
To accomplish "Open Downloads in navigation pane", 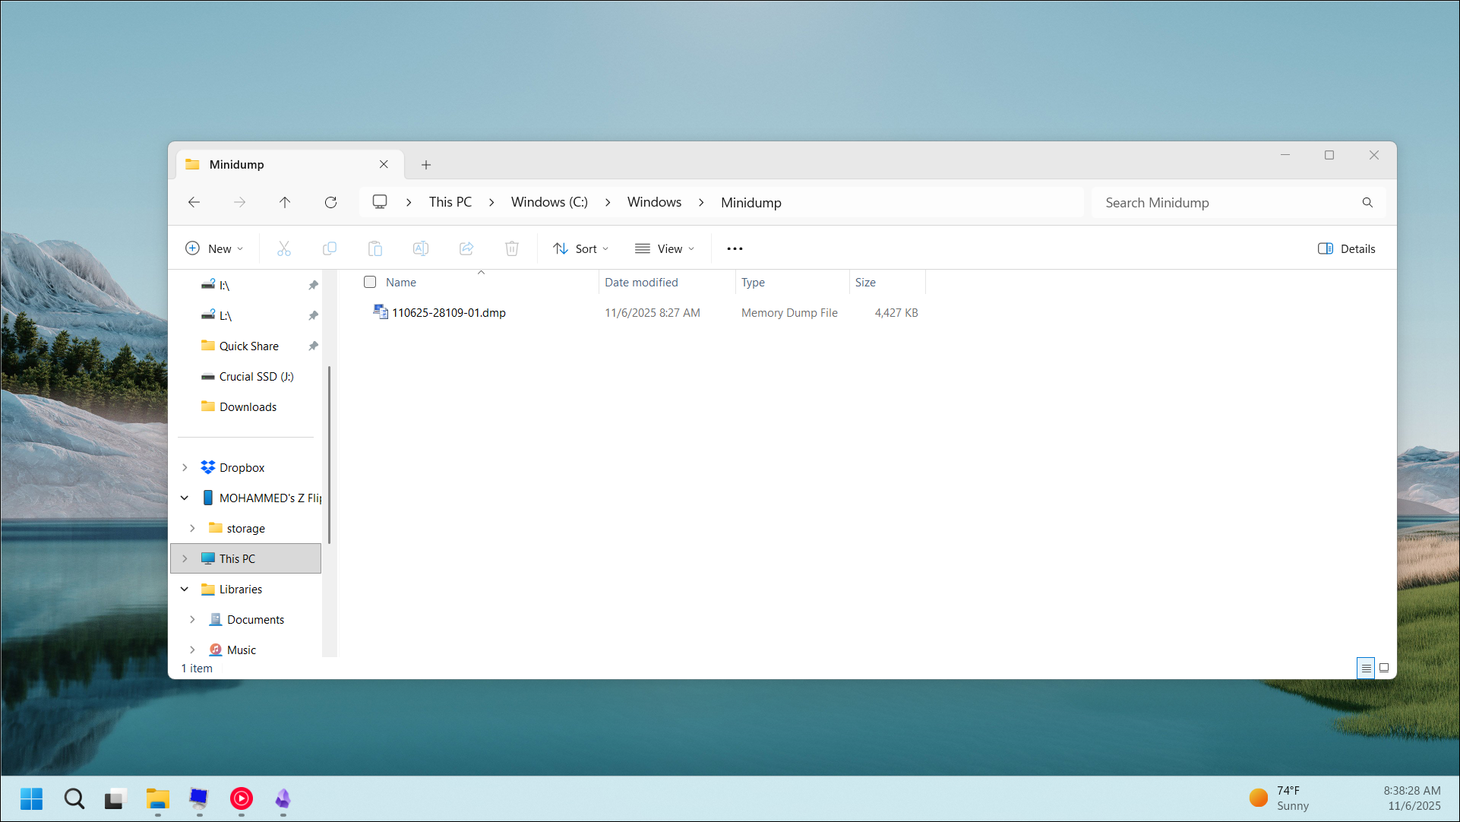I will (248, 406).
